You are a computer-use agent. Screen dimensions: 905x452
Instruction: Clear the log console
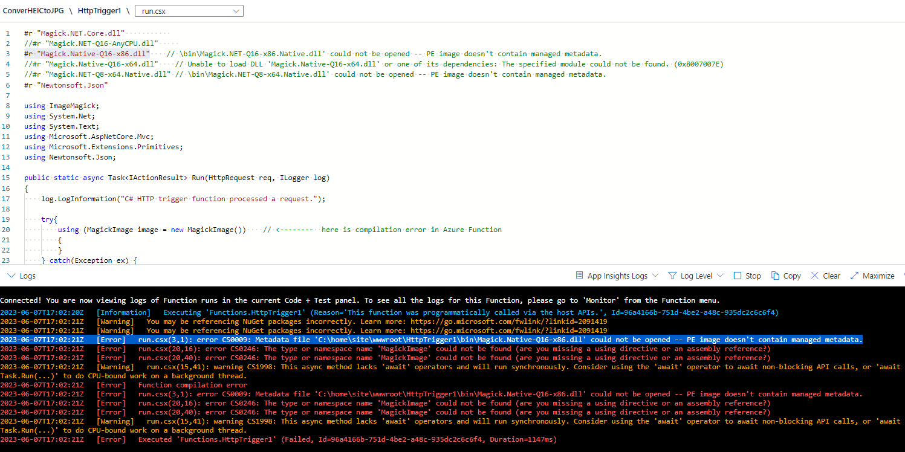click(x=825, y=276)
